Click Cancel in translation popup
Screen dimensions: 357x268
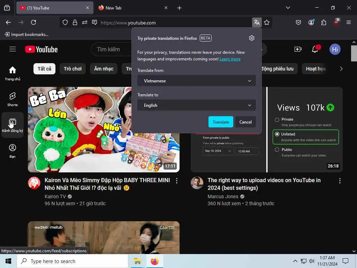pos(245,122)
